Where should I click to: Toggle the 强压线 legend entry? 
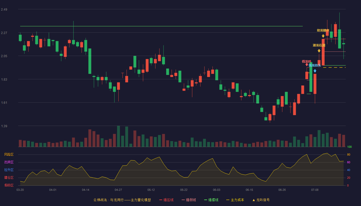[166, 200]
